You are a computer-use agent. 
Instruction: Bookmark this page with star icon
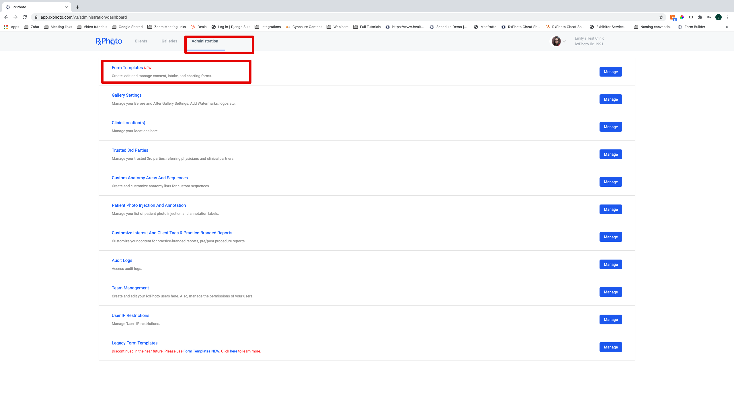pos(661,17)
